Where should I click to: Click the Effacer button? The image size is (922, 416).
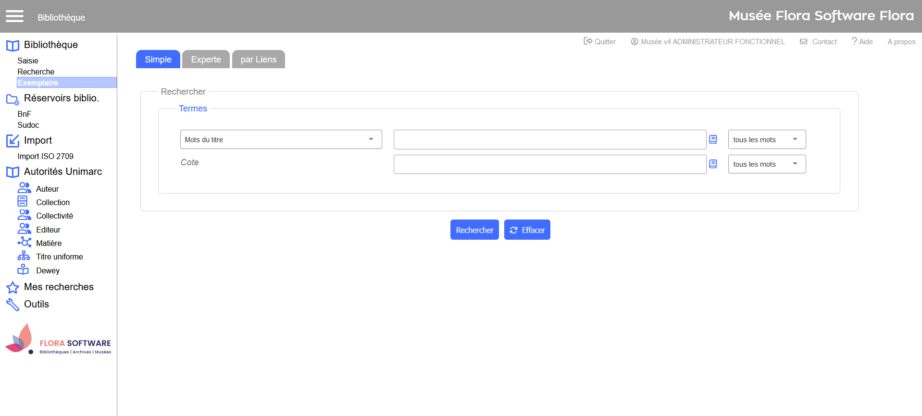click(527, 230)
